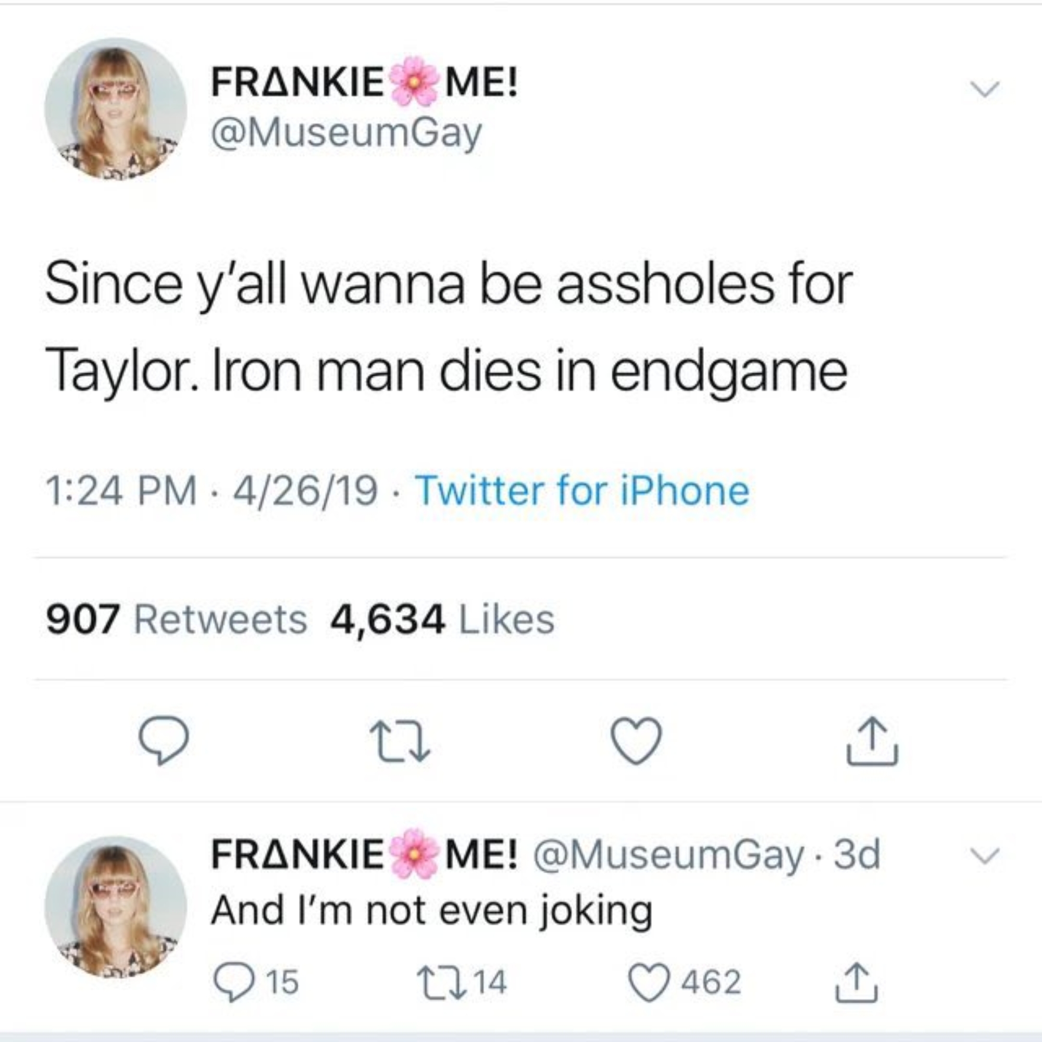Open the main tweet's profile picture
This screenshot has height=1042, width=1042.
tap(116, 109)
